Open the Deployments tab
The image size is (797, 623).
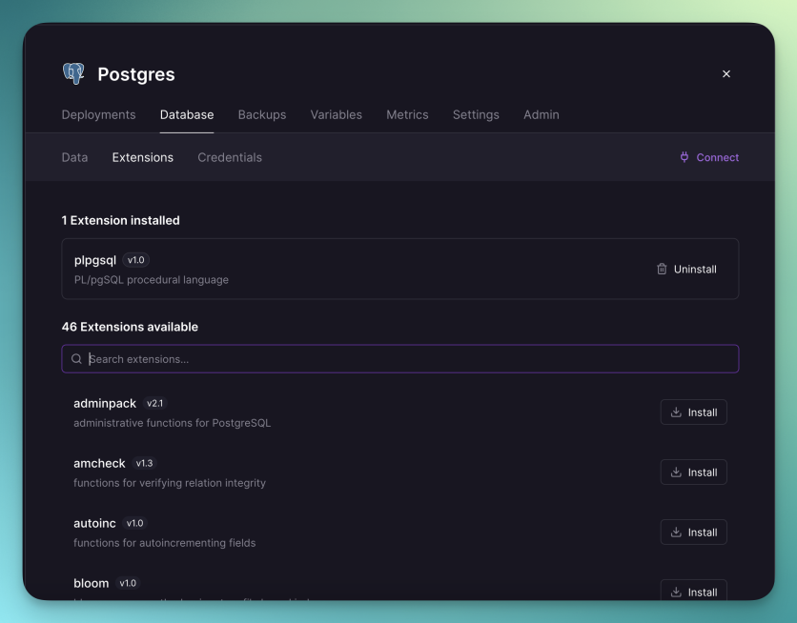(x=98, y=114)
